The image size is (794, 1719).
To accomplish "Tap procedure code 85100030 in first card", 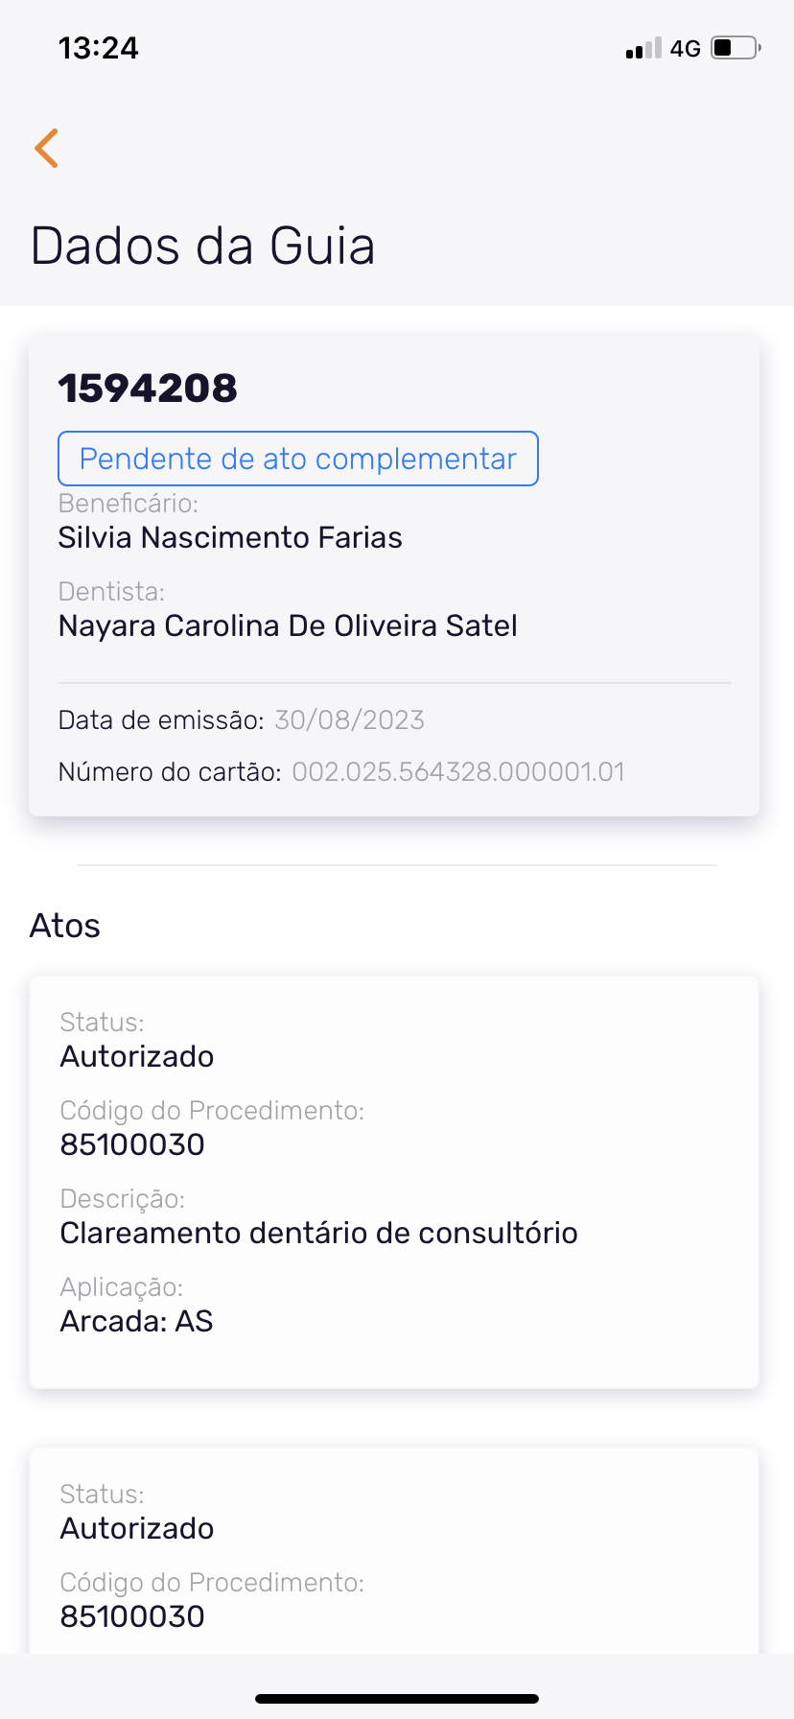I will pyautogui.click(x=132, y=1144).
